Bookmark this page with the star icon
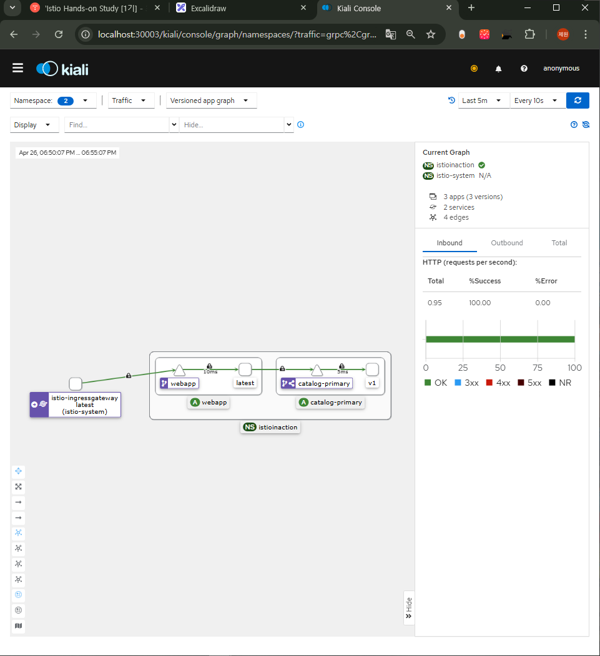Image resolution: width=600 pixels, height=656 pixels. click(x=431, y=34)
